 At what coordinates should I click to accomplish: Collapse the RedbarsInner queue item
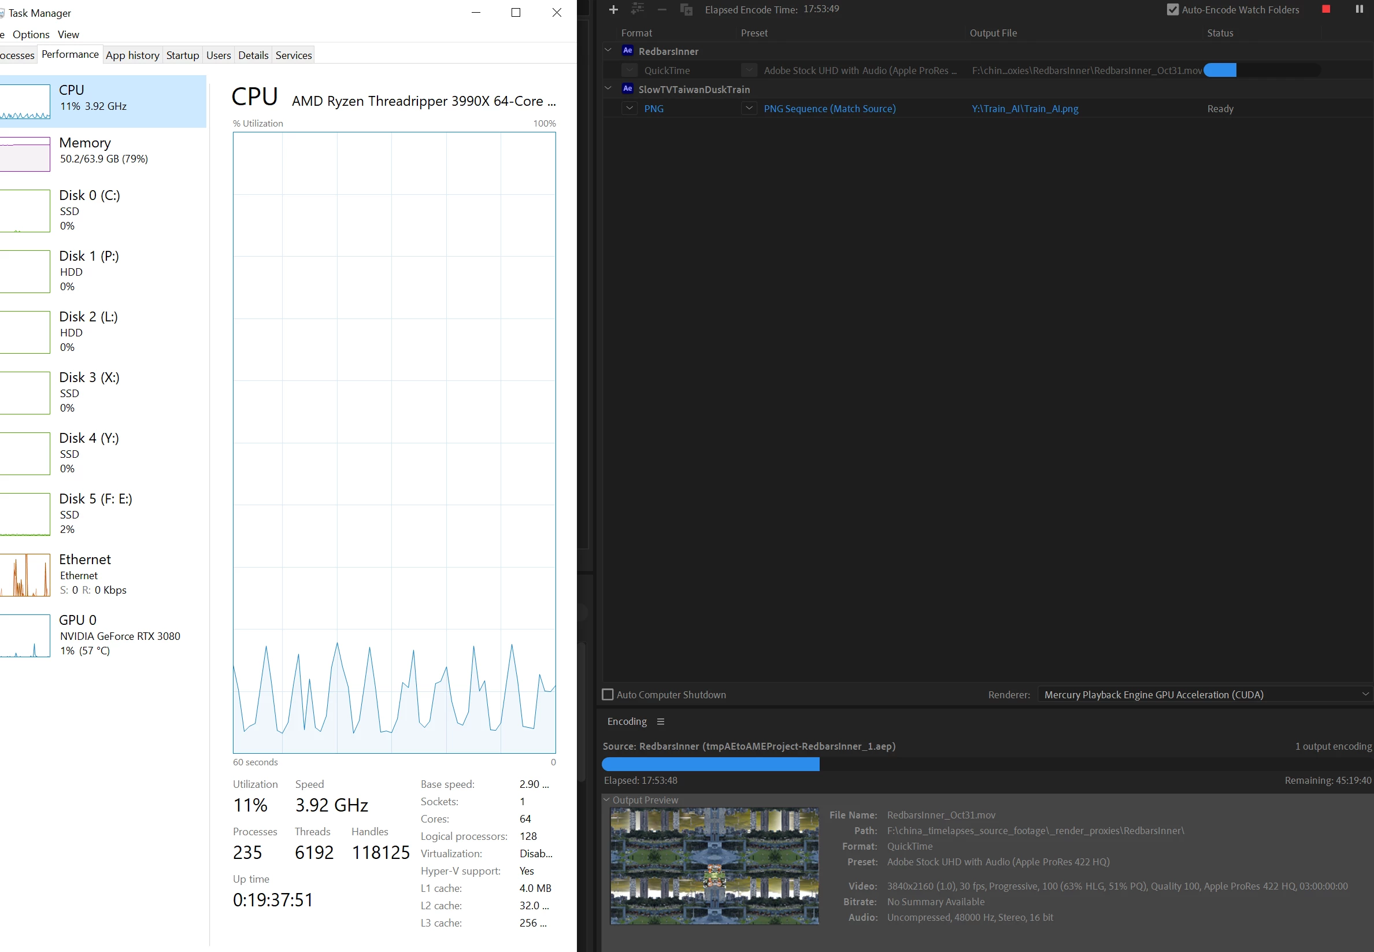[608, 51]
